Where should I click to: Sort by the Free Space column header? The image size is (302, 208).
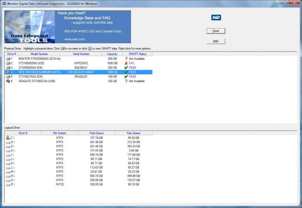coord(133,133)
